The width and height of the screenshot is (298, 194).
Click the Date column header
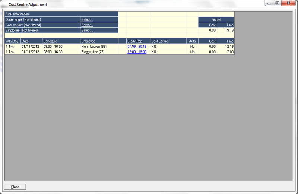click(x=31, y=41)
